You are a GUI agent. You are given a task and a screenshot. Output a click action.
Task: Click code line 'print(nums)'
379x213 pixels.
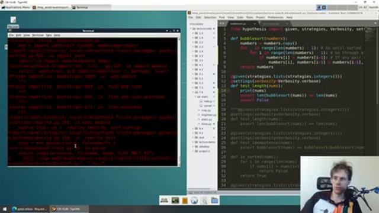253,91
